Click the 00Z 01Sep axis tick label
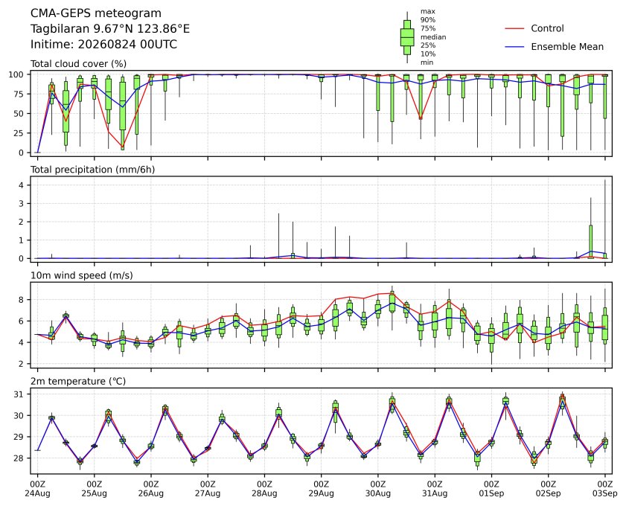 (x=491, y=488)
